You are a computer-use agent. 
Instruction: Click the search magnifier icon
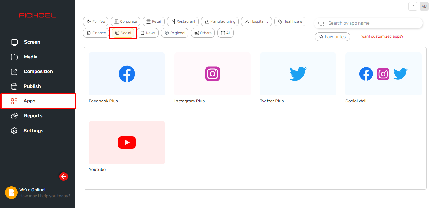pyautogui.click(x=321, y=23)
